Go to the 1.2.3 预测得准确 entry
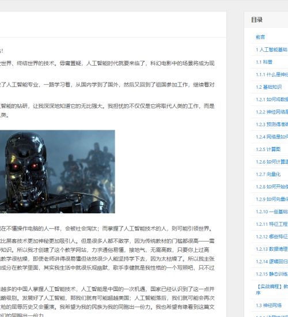This screenshot has height=317, width=288. (272, 124)
